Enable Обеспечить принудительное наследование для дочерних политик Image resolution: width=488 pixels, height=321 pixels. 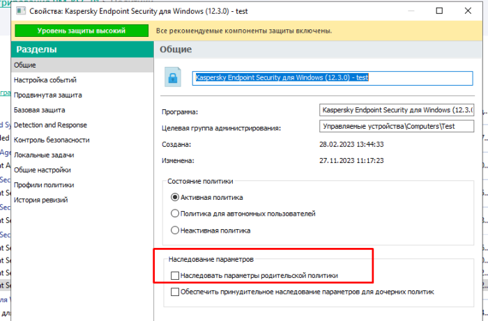[x=175, y=292]
